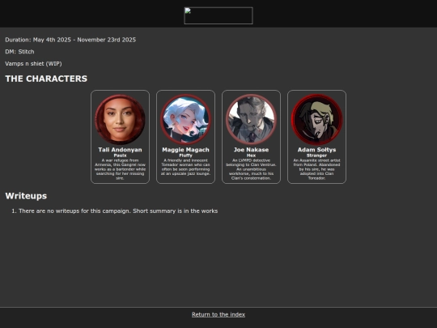The height and width of the screenshot is (328, 437).
Task: Click the Duration date line
Action: (70, 40)
